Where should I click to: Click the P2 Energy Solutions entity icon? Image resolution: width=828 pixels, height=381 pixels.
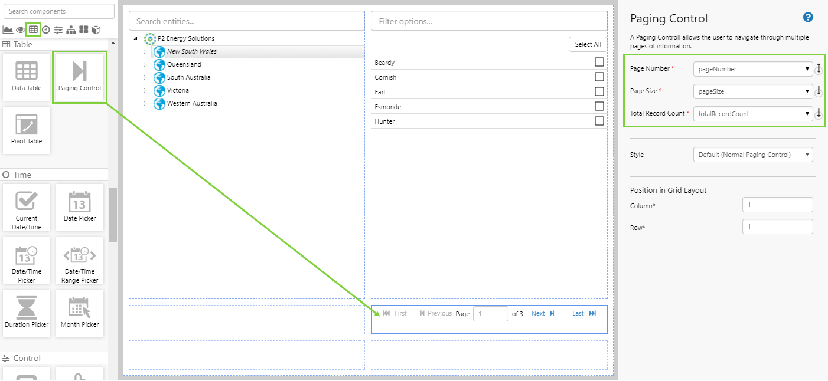click(150, 38)
